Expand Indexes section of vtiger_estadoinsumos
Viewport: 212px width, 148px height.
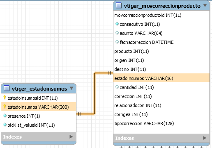tap(71, 137)
